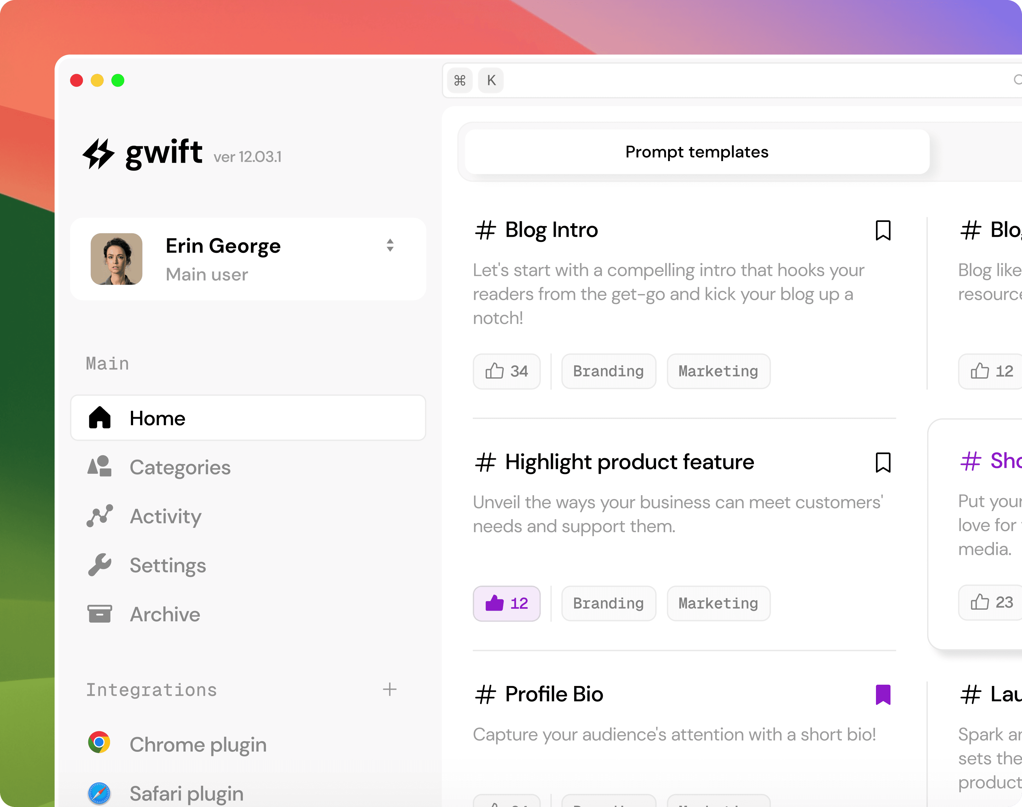1022x807 pixels.
Task: Unlike Highlight product feature's 12 likes
Action: coord(506,603)
